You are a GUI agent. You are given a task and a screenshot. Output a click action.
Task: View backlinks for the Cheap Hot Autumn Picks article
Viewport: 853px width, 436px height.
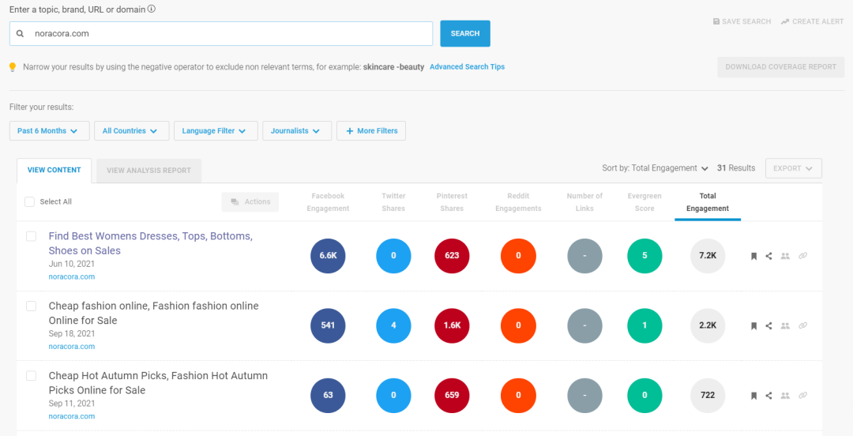point(802,395)
